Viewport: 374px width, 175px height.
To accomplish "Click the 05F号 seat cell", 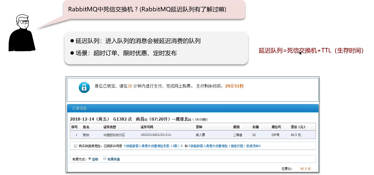I will [x=276, y=135].
